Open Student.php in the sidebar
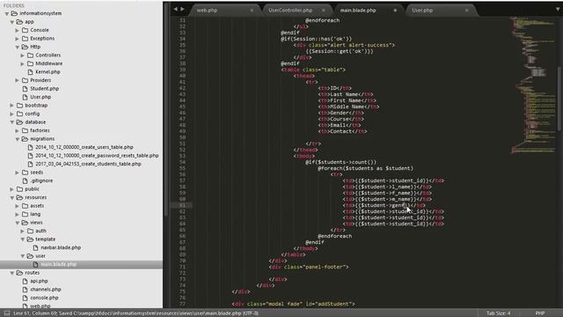Screen dimensions: 563x317 click(45, 89)
